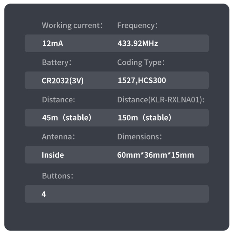
Task: Select the 12mA working current value
Action: pyautogui.click(x=52, y=44)
